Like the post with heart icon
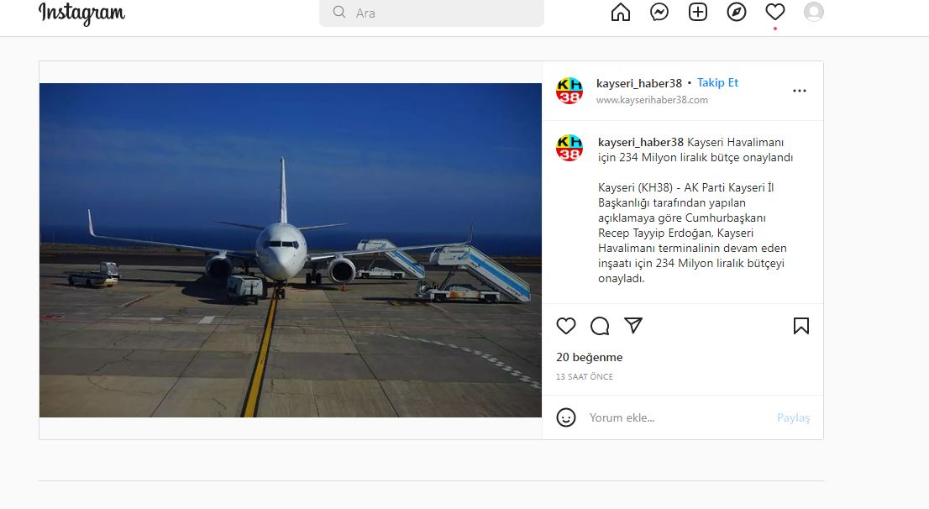The width and height of the screenshot is (929, 509). (x=567, y=326)
